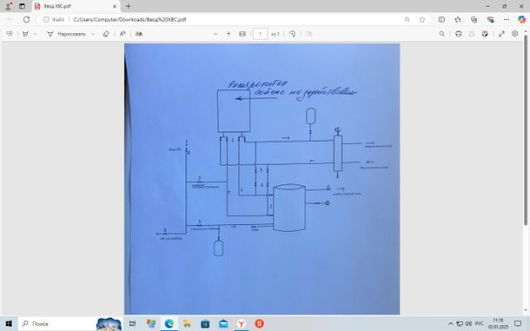Expand the highlighter color options arrow
The height and width of the screenshot is (331, 530).
pyautogui.click(x=35, y=34)
